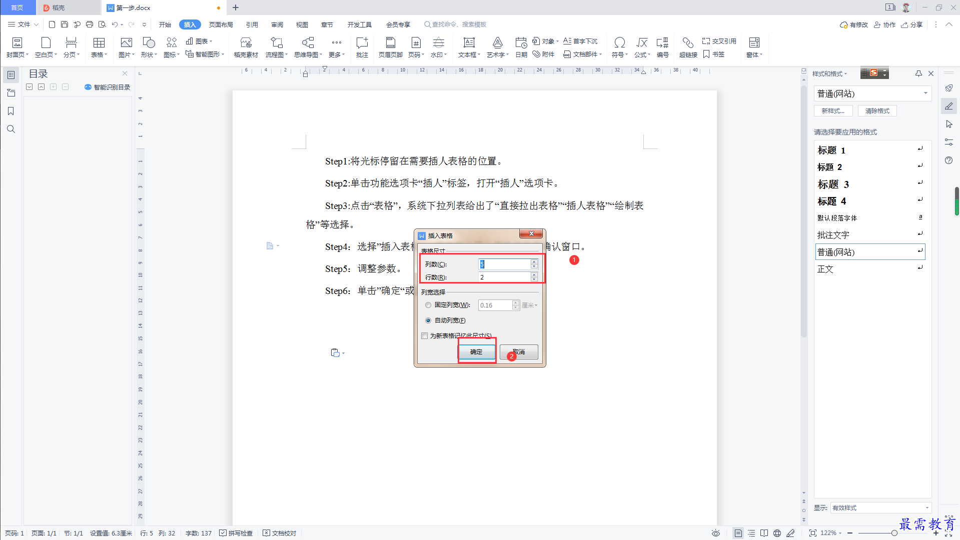Image resolution: width=960 pixels, height=540 pixels.
Task: Toggle eye protection mode icon
Action: coord(716,533)
